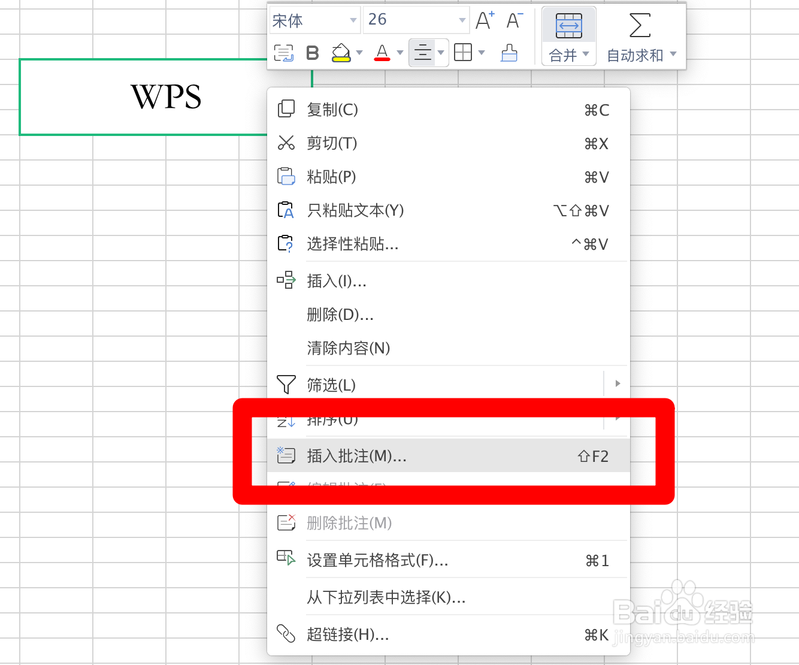Image resolution: width=799 pixels, height=665 pixels.
Task: Click the paste-text icon beside 只粘贴文本
Action: pos(286,210)
